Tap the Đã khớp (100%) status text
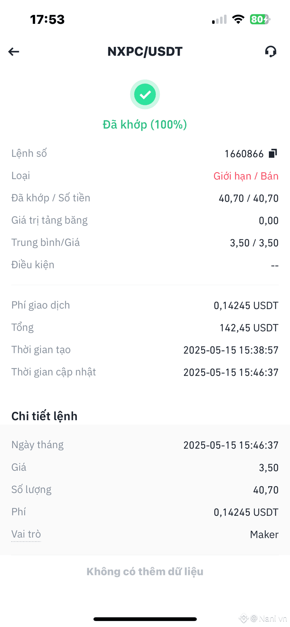 coord(145,125)
